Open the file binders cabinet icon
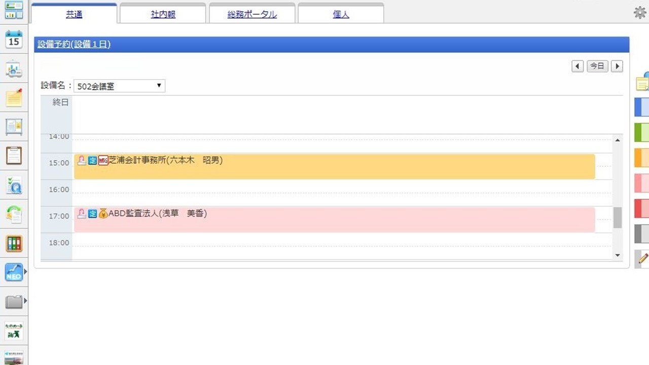This screenshot has width=649, height=365. 14,243
